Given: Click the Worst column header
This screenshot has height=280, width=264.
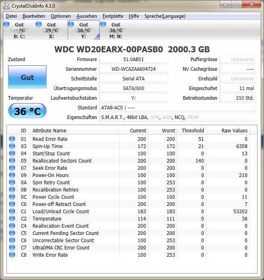Looking at the screenshot, I should [x=163, y=130].
